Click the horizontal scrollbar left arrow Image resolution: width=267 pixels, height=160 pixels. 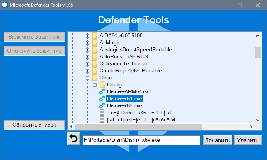coord(71,127)
